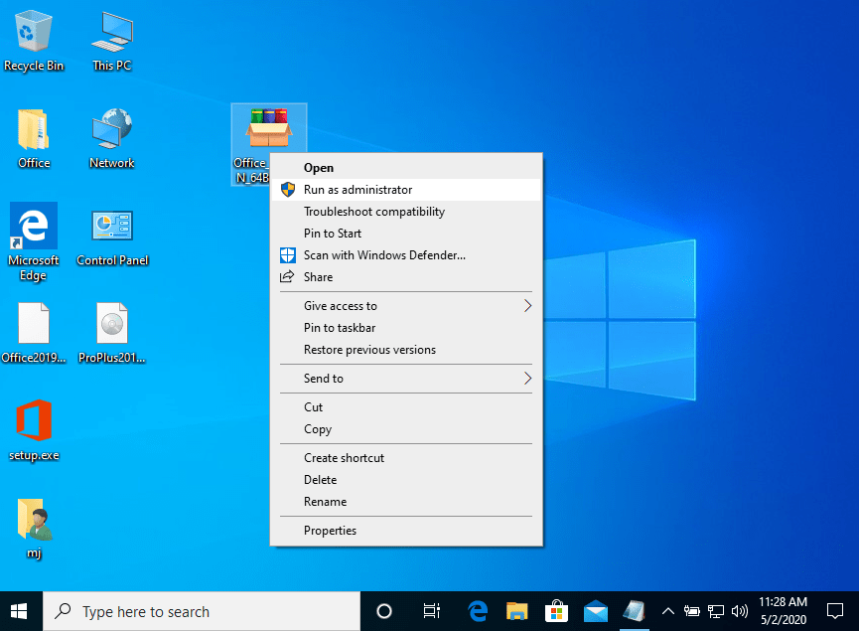Select the Control Panel desktop icon
The width and height of the screenshot is (859, 631).
[x=111, y=236]
